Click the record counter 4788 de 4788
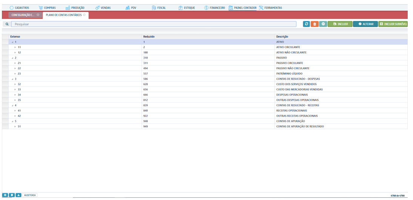The image size is (413, 200). 398,196
